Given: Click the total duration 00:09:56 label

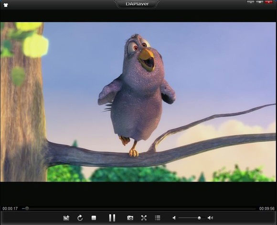Looking at the screenshot, I should [x=267, y=209].
